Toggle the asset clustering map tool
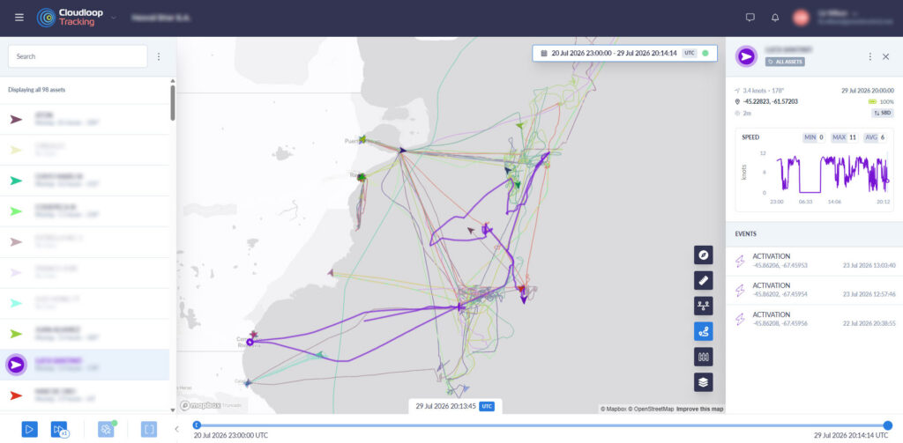Image resolution: width=903 pixels, height=443 pixels. (x=703, y=306)
